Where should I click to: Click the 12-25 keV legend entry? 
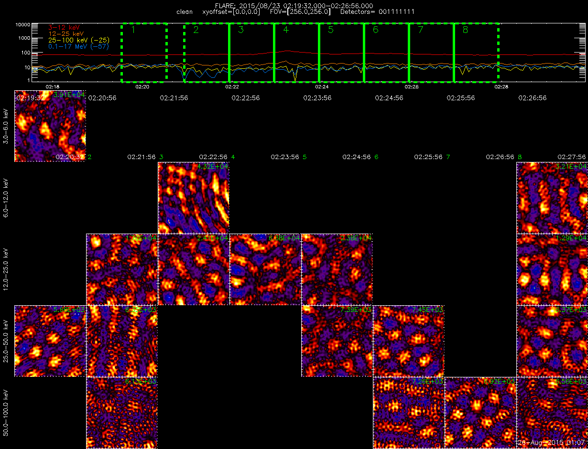click(66, 34)
